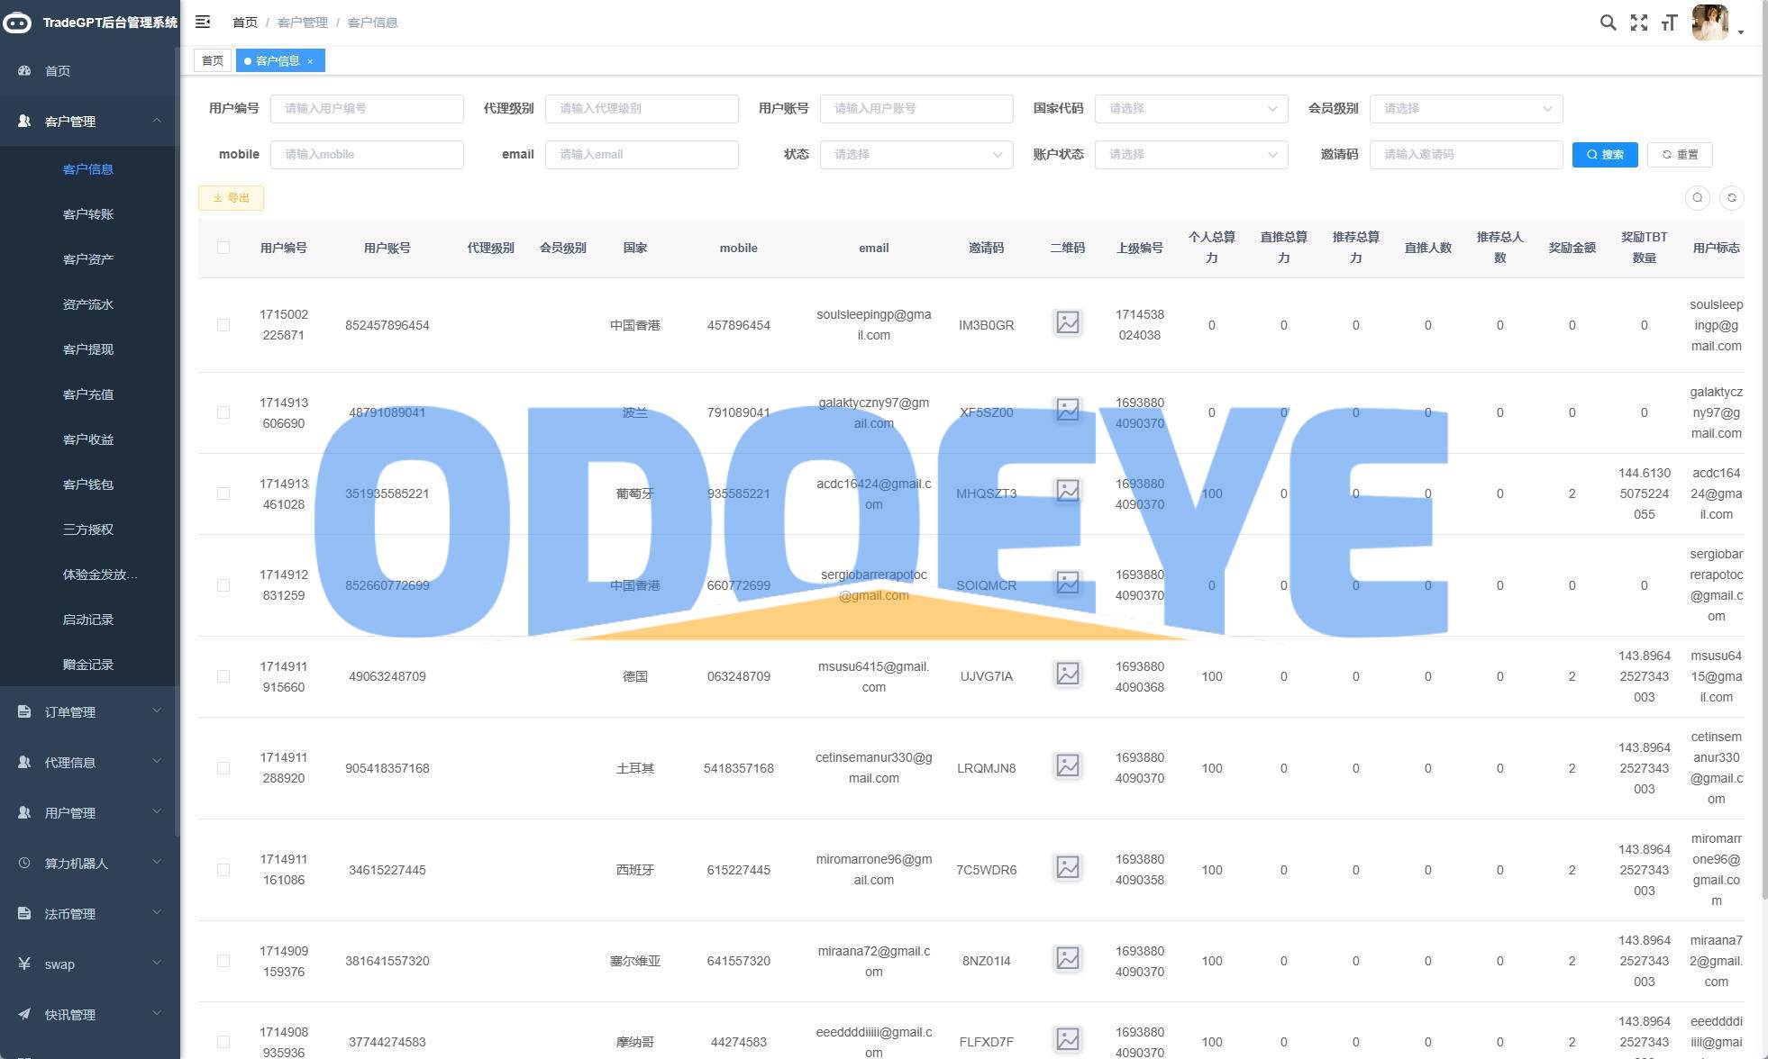Image resolution: width=1768 pixels, height=1059 pixels.
Task: Tick checkbox for row 1714911915660
Action: pyautogui.click(x=223, y=676)
